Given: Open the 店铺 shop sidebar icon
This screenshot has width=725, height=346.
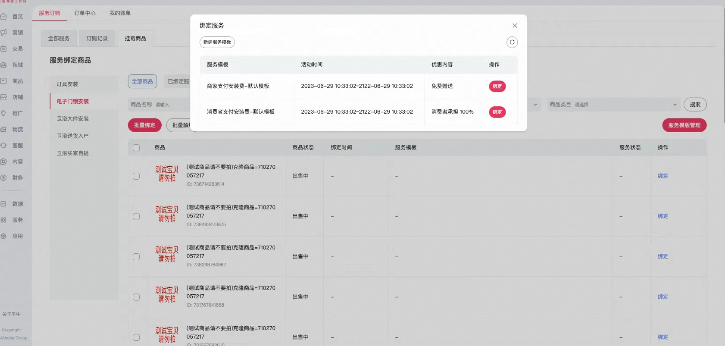Looking at the screenshot, I should [3, 98].
